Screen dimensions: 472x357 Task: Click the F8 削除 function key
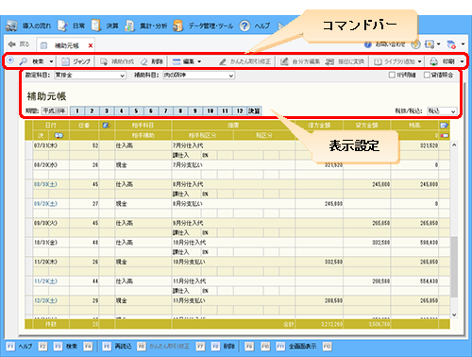[223, 347]
